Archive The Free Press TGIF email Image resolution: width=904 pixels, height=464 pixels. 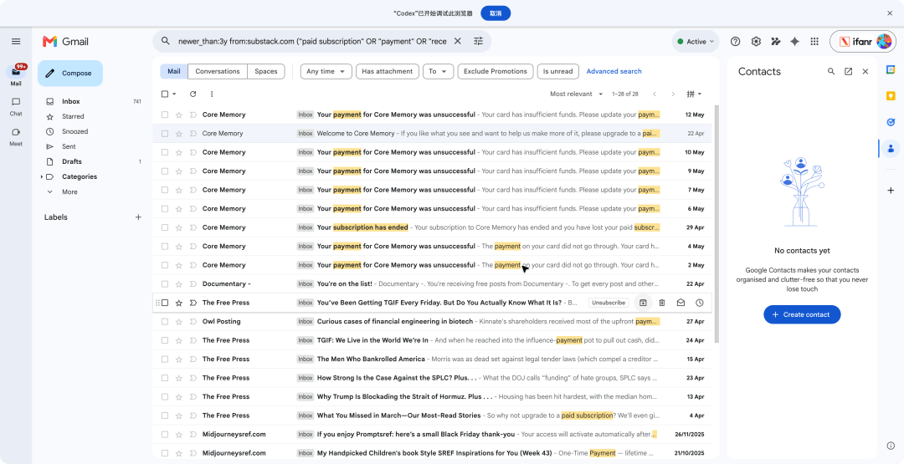[x=643, y=303]
